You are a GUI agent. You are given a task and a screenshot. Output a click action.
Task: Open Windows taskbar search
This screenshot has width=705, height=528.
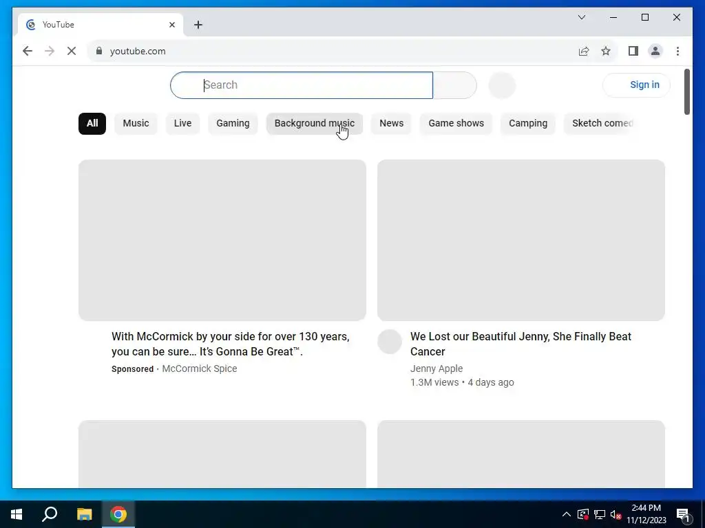[x=50, y=514]
